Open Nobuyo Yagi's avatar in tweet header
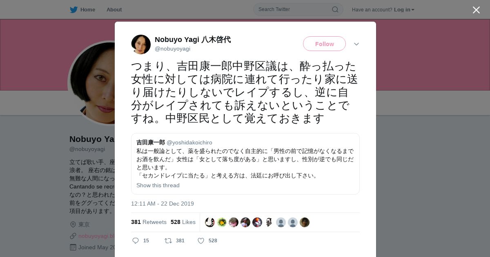This screenshot has width=490, height=257. pos(141,44)
